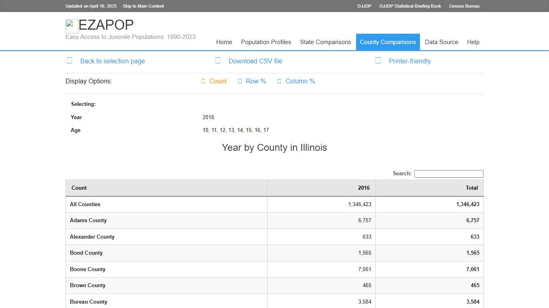Click the EZAPOP logo image
The image size is (549, 308).
coord(72,26)
